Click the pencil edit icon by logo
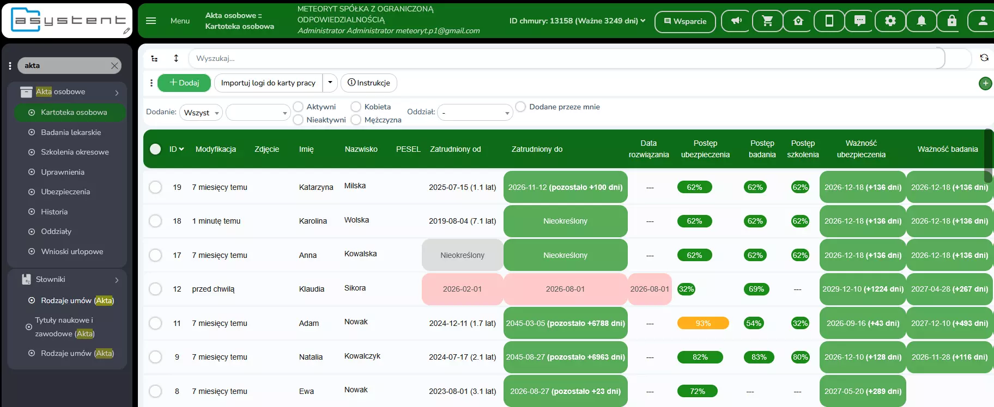994x407 pixels. (126, 32)
